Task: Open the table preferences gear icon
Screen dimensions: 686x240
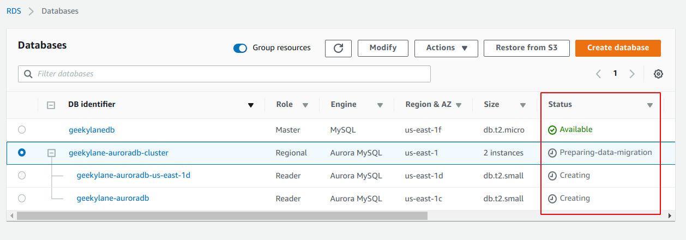Action: pyautogui.click(x=658, y=74)
